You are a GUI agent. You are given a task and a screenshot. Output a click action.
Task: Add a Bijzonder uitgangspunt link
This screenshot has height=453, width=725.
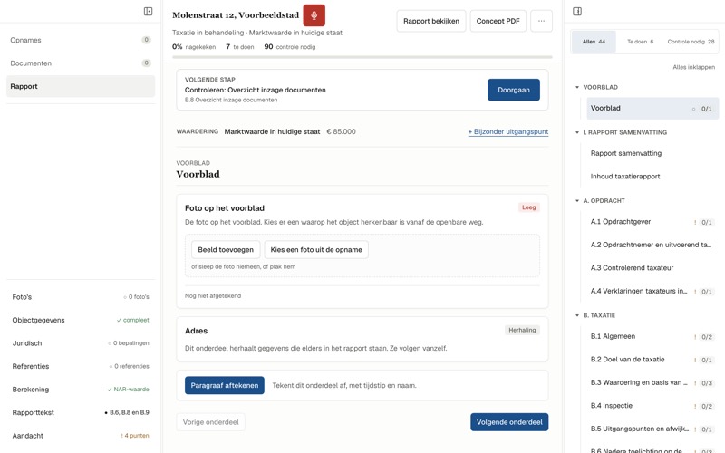(508, 131)
